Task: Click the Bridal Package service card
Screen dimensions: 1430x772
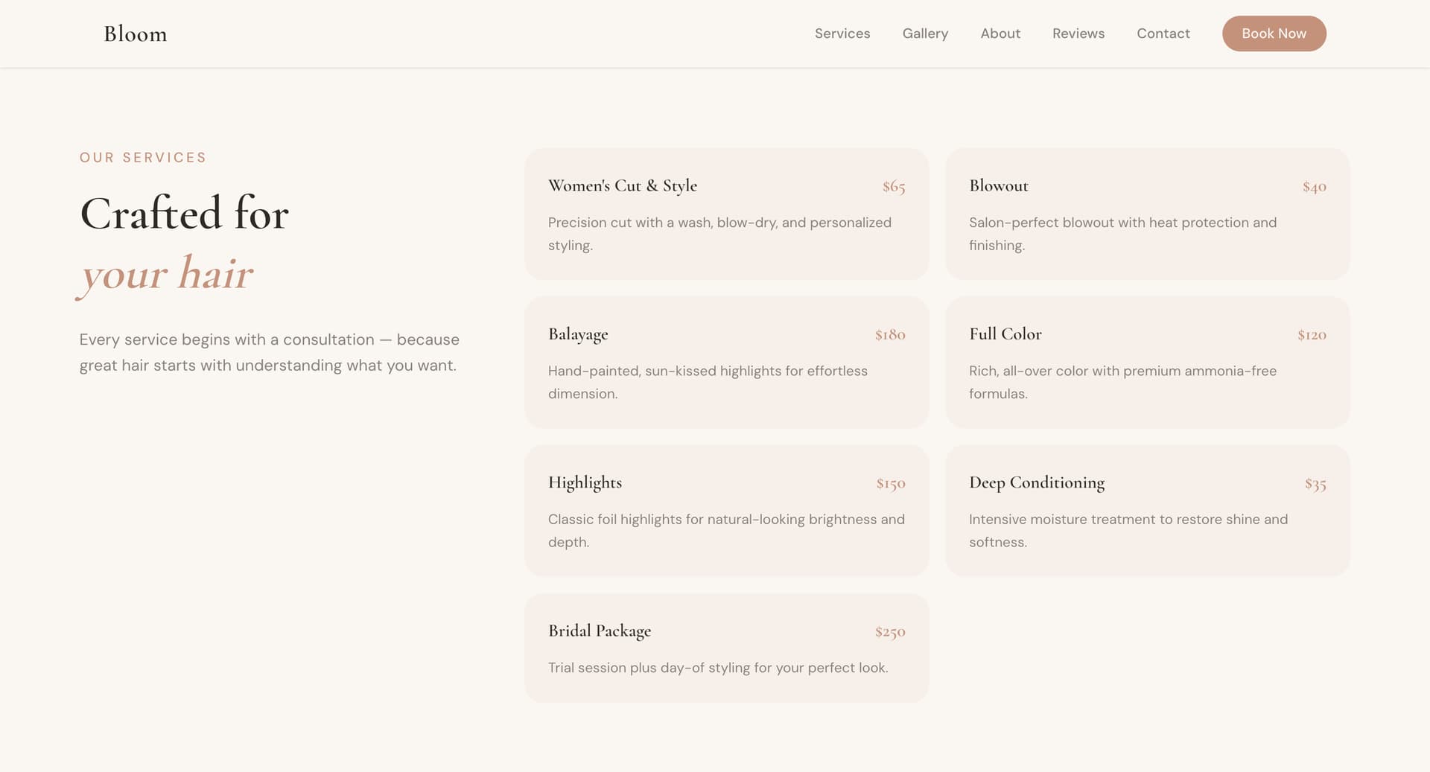Action: [727, 648]
